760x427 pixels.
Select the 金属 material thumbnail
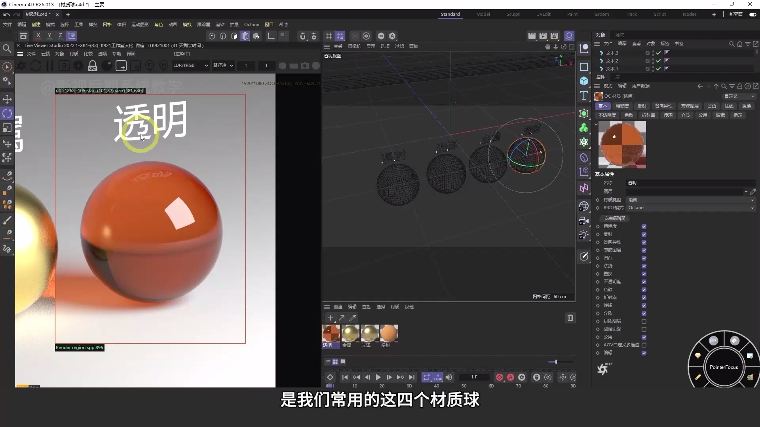(x=350, y=334)
